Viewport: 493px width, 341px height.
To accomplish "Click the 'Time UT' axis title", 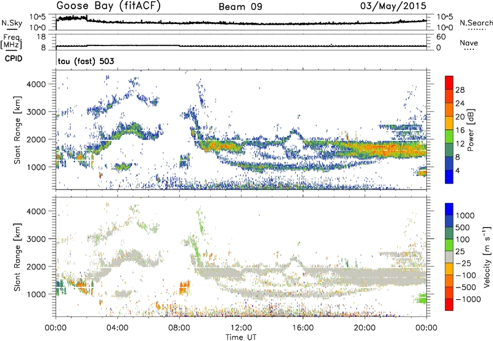I will tap(241, 337).
